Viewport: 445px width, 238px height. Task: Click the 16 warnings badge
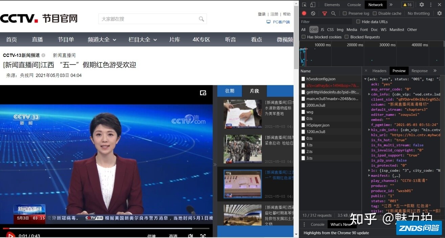[x=407, y=5]
